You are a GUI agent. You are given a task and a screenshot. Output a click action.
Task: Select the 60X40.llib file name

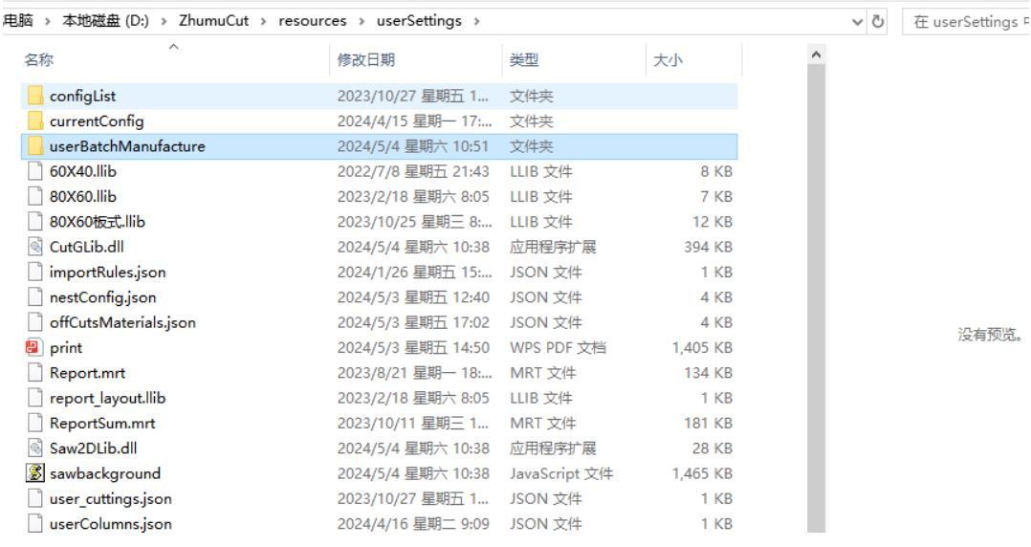[83, 171]
